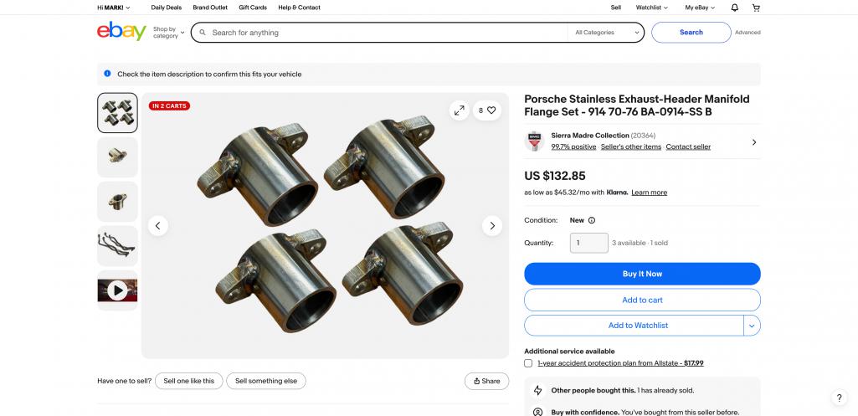
Task: Open Brand Outlet page
Action: tap(211, 8)
